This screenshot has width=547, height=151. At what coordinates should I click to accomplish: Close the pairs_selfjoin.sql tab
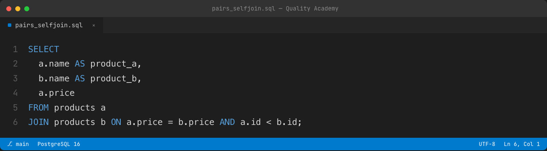pos(93,25)
